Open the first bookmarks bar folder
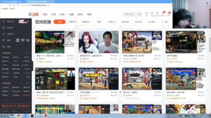Image resolution: width=211 pixels, height=118 pixels. [x=5, y=8]
